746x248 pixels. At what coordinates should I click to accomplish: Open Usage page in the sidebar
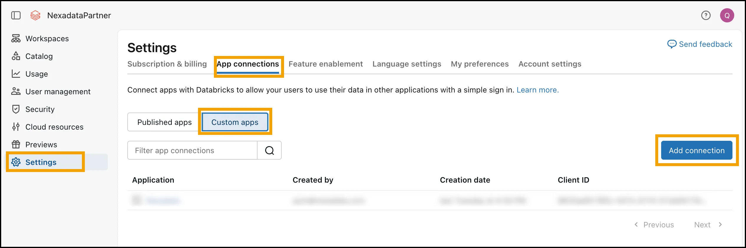pyautogui.click(x=37, y=74)
